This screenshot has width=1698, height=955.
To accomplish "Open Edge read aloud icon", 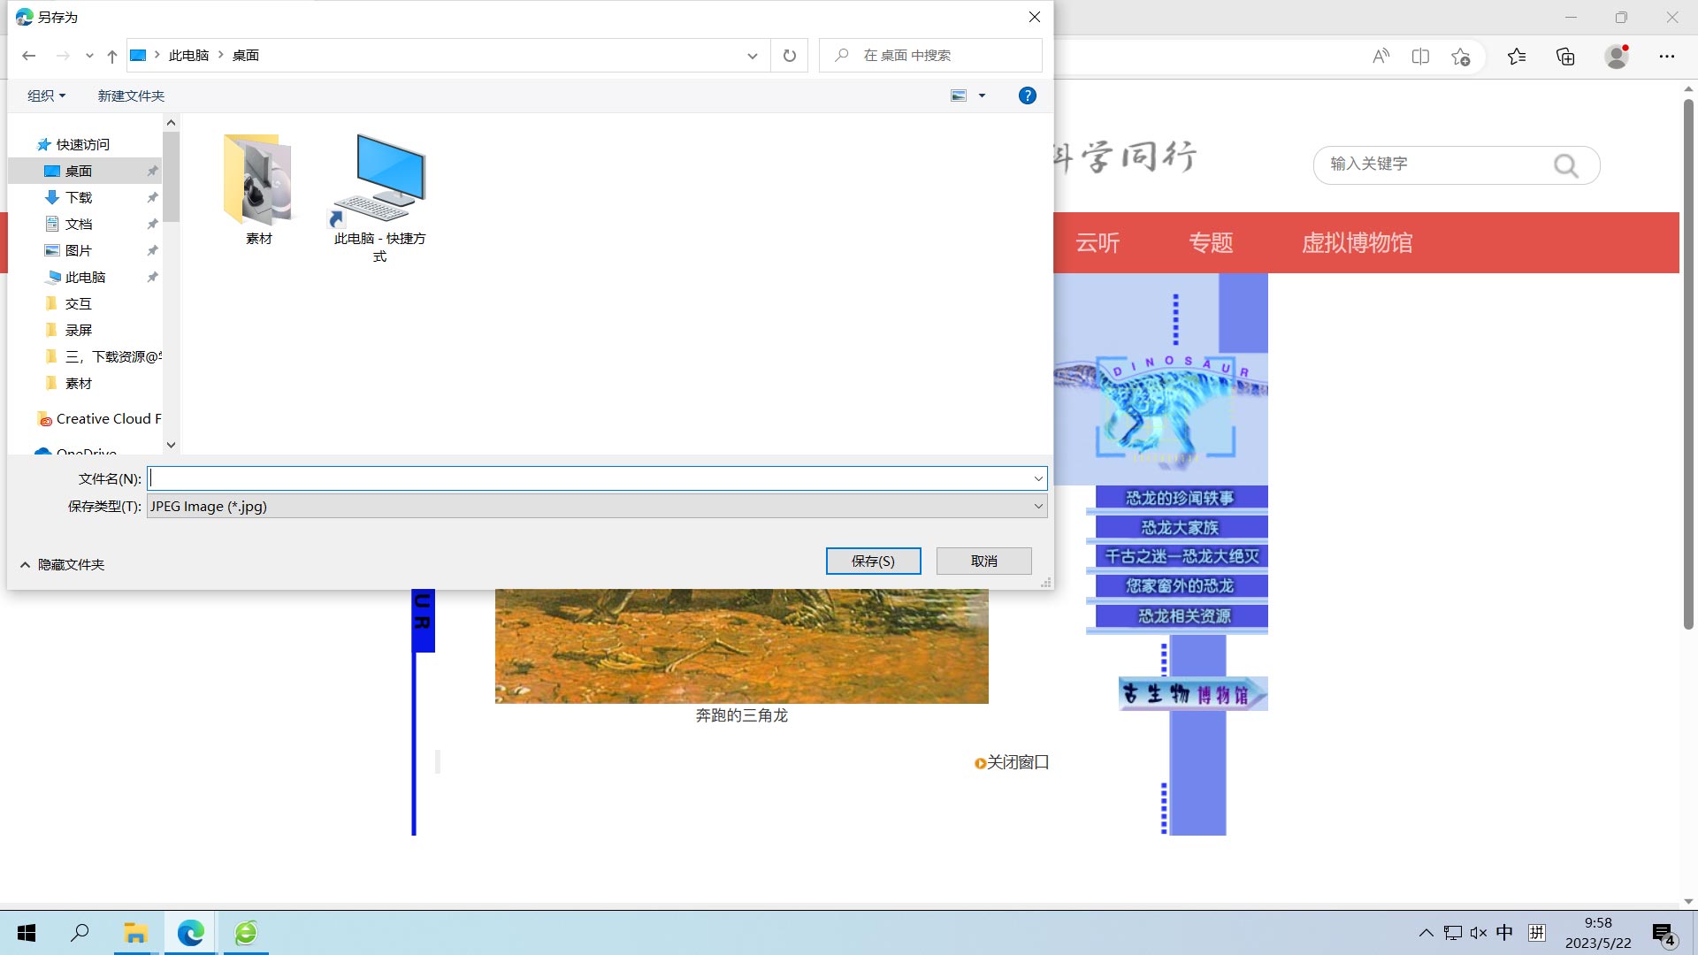I will point(1381,57).
